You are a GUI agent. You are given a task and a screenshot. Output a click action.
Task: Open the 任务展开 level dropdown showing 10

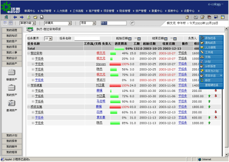pyautogui.click(x=48, y=39)
